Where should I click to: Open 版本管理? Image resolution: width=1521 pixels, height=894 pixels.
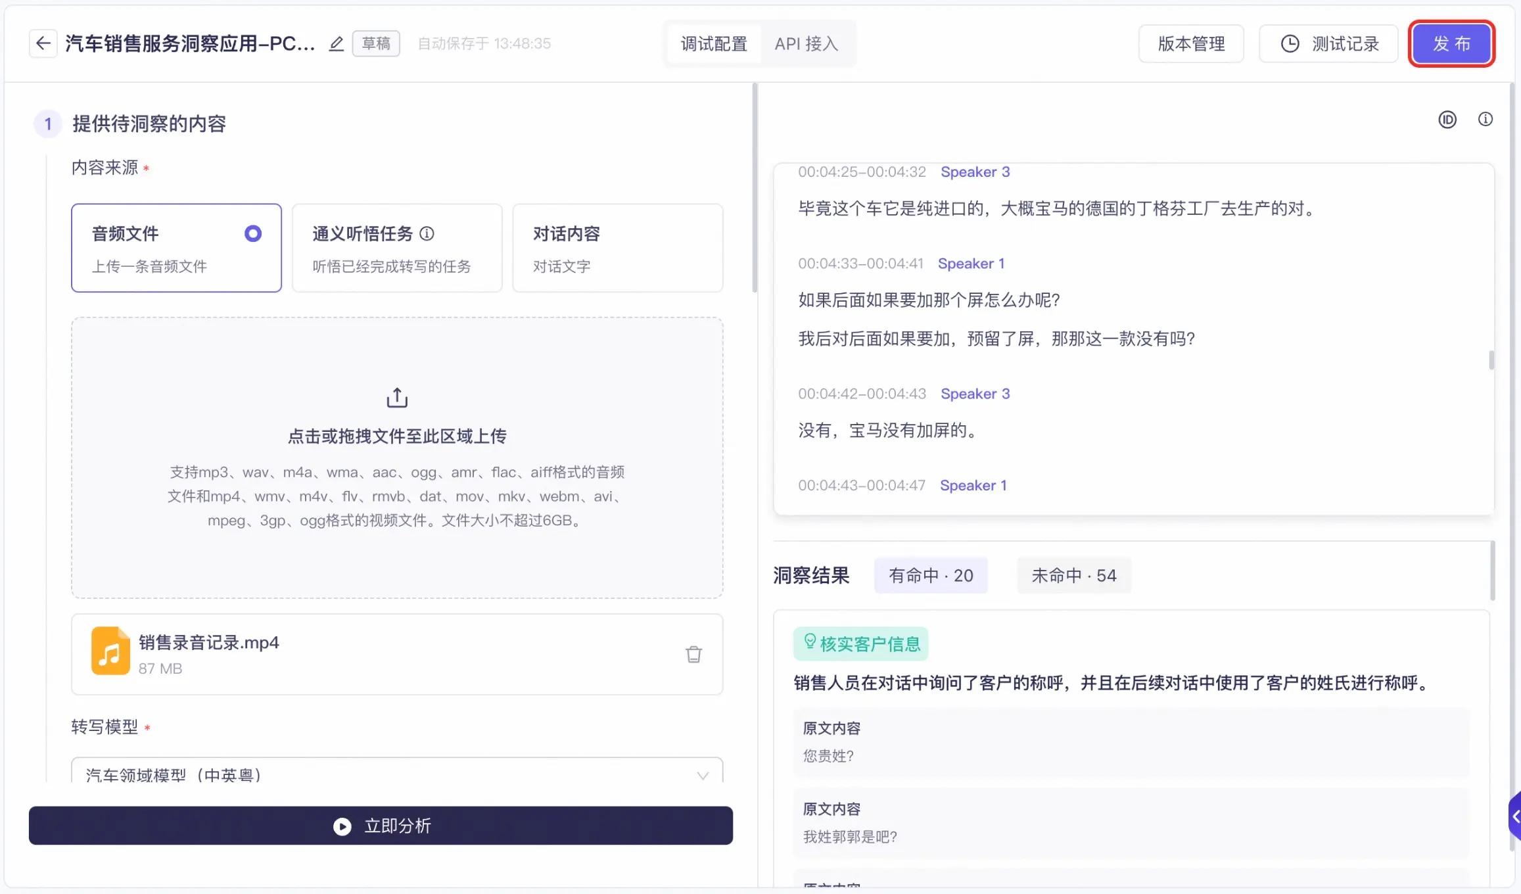[1191, 44]
